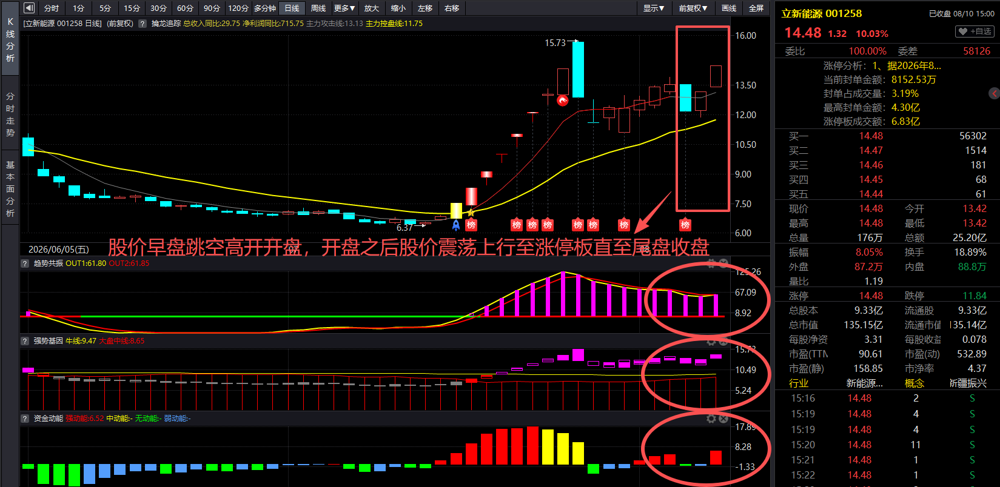Click the yellow star marker on the chart

tap(471, 213)
